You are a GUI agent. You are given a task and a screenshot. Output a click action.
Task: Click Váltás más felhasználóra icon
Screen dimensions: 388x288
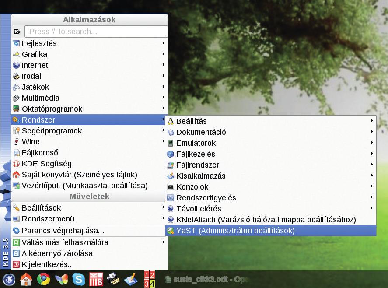point(16,242)
